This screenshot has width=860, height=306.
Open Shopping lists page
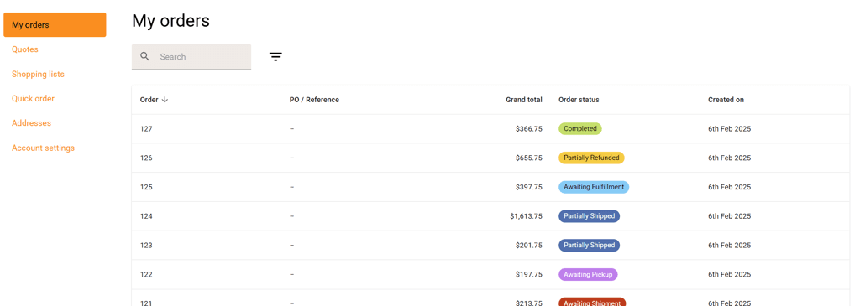(38, 74)
